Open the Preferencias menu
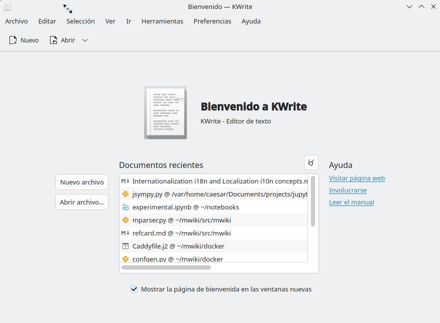440x323 pixels. (212, 21)
